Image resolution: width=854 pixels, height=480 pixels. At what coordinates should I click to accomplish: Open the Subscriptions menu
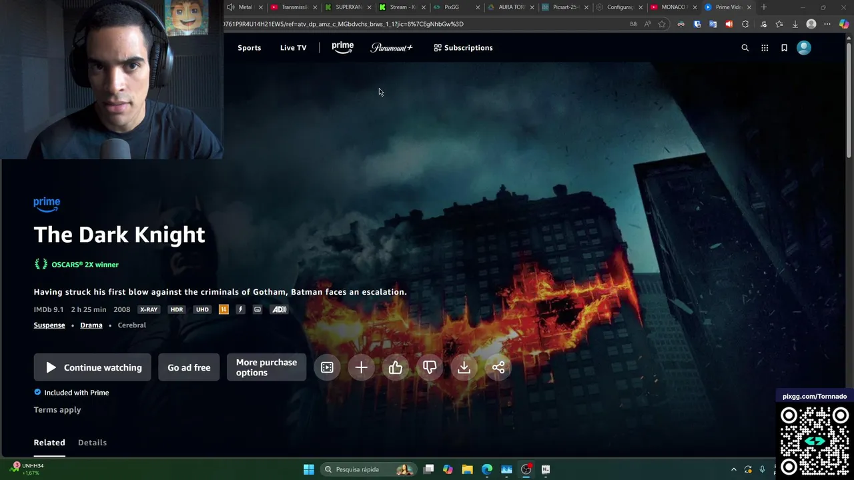click(463, 48)
